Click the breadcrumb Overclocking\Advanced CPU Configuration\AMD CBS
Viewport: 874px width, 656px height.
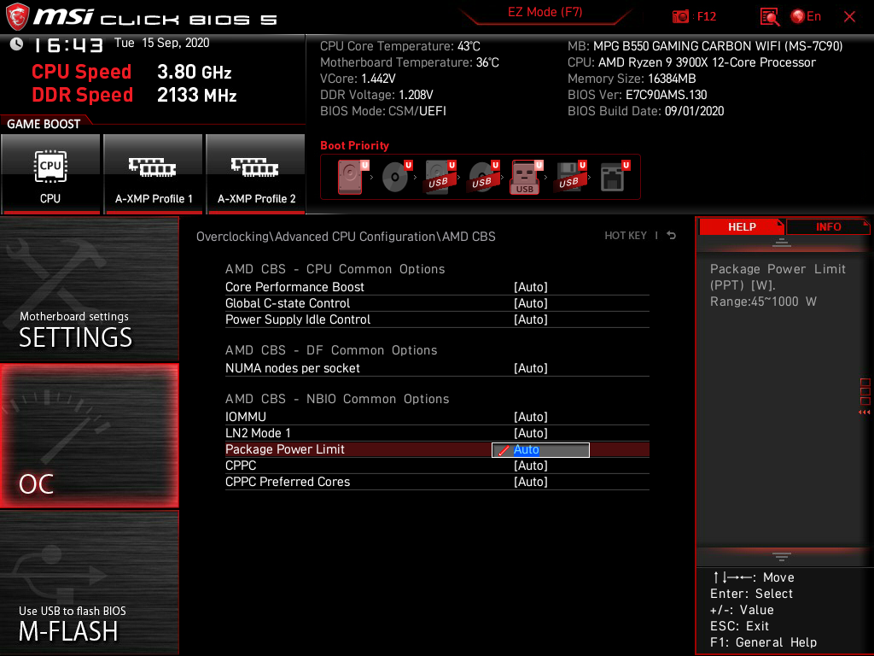(x=346, y=237)
